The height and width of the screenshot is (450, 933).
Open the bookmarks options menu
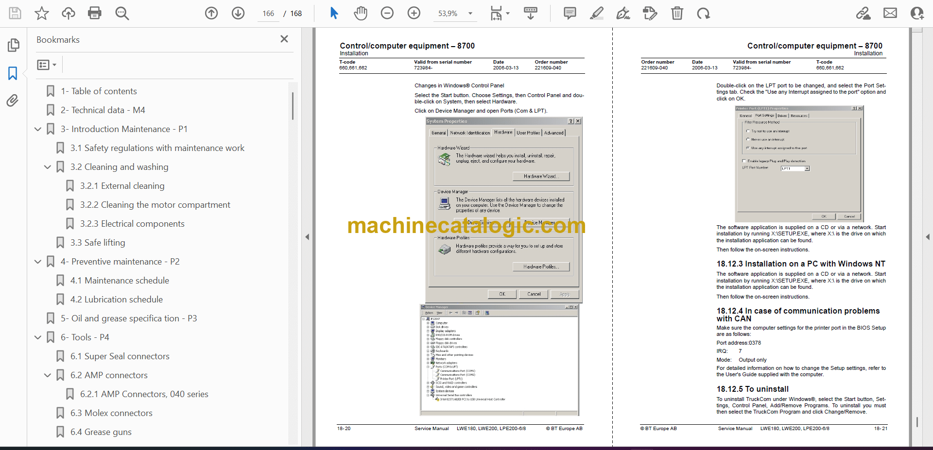pyautogui.click(x=47, y=65)
